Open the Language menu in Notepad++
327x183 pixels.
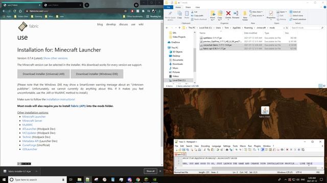[x=216, y=146]
